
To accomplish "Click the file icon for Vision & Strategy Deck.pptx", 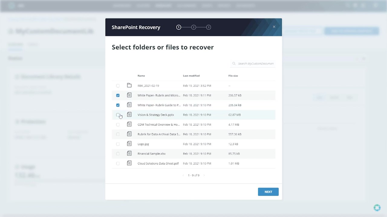I will 129,115.
